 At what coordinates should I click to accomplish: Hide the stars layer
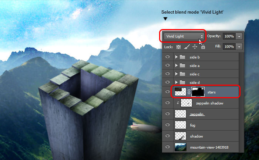click(168, 92)
